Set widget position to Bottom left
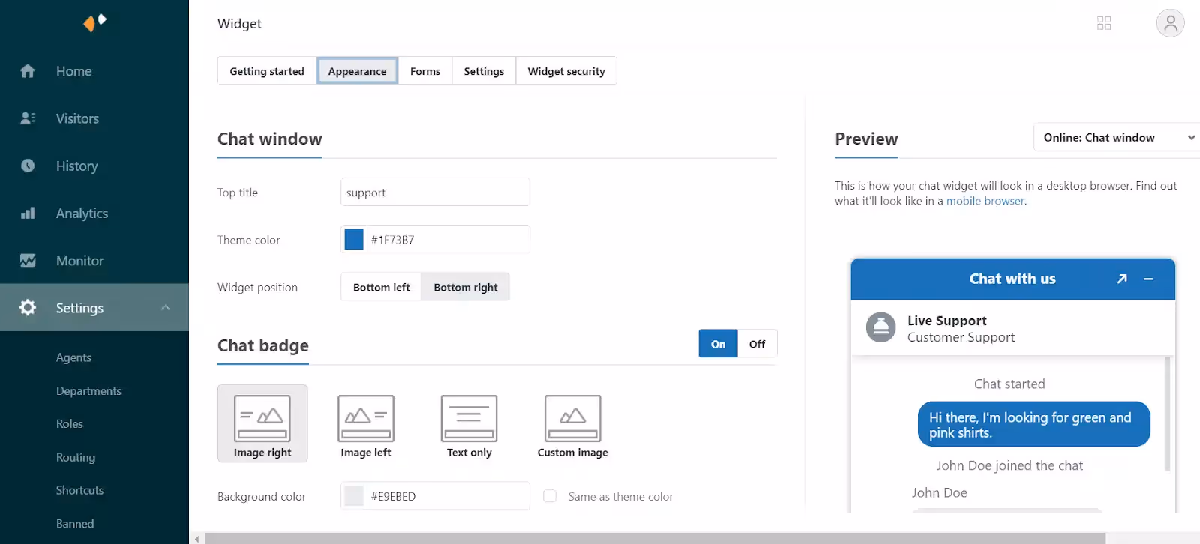The width and height of the screenshot is (1200, 544). [x=381, y=287]
